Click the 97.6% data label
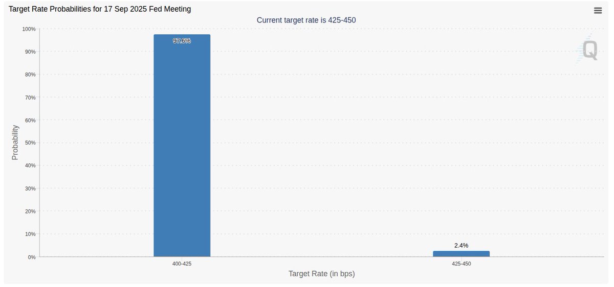 182,41
